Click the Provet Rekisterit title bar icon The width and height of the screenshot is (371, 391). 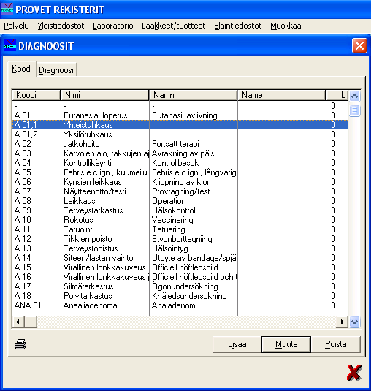coord(7,9)
